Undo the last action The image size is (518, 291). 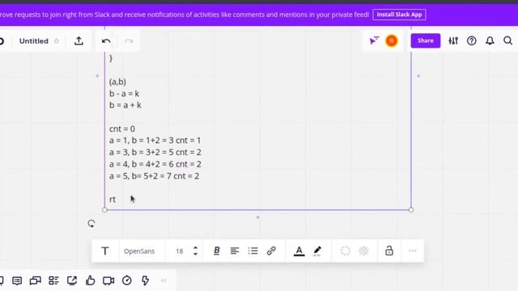click(x=106, y=41)
